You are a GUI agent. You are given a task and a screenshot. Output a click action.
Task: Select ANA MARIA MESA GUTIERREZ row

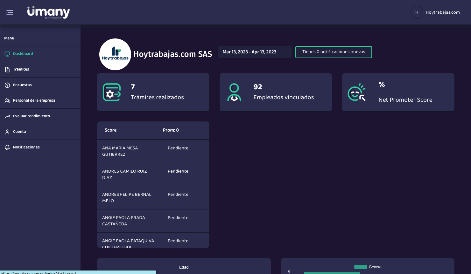tap(153, 151)
